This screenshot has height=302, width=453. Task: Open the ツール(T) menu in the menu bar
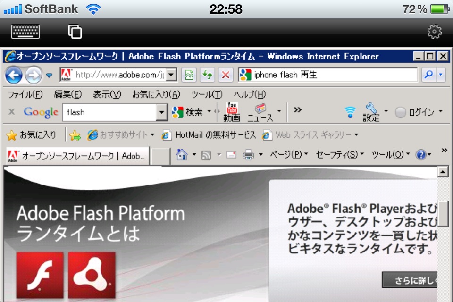coord(207,94)
